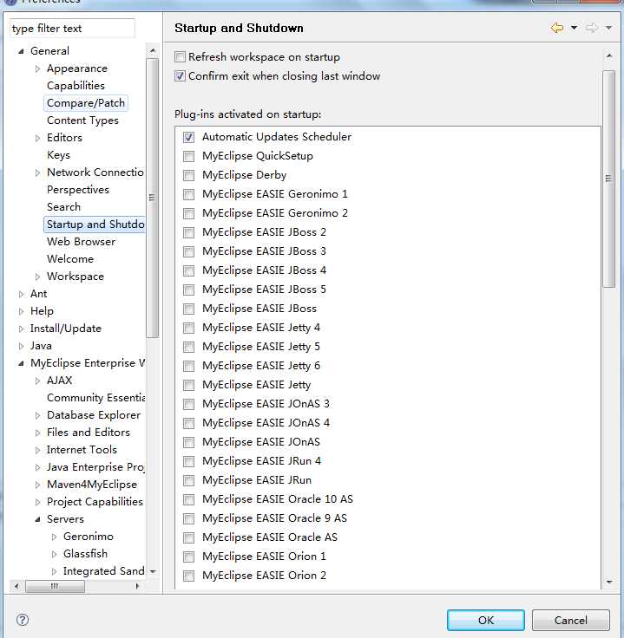The image size is (624, 638).
Task: Click MyEclipse EASIE Oracle AS label
Action: click(270, 537)
